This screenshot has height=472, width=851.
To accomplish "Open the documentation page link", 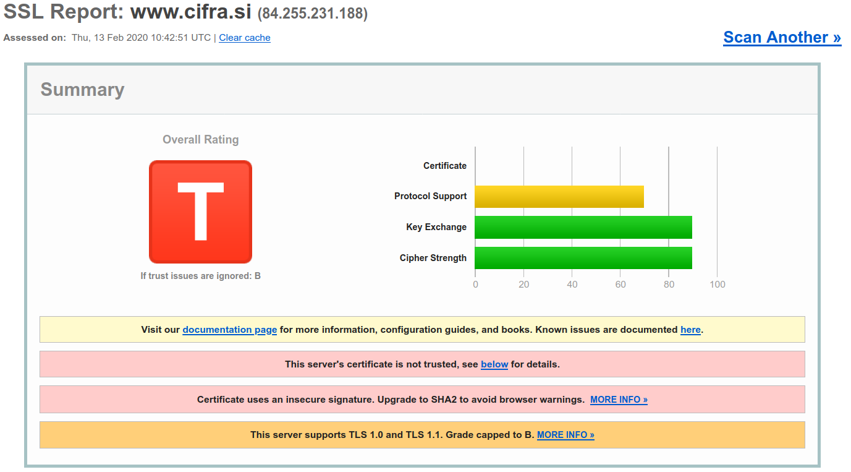I will coord(230,330).
